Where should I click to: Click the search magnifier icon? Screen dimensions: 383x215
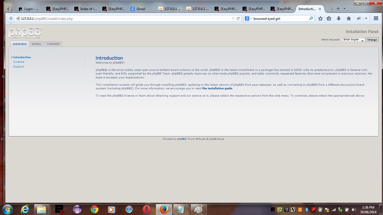[x=311, y=18]
